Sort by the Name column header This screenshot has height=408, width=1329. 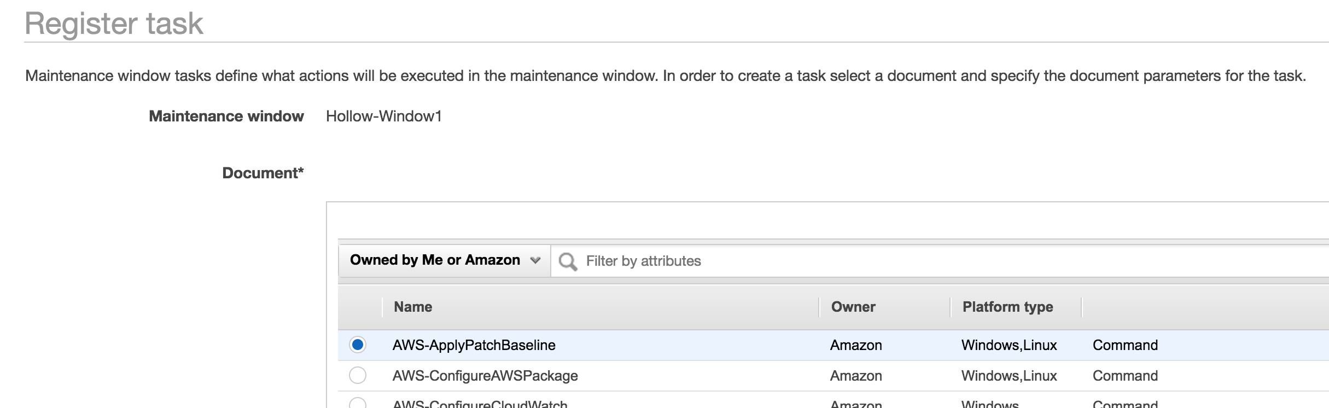pyautogui.click(x=413, y=307)
